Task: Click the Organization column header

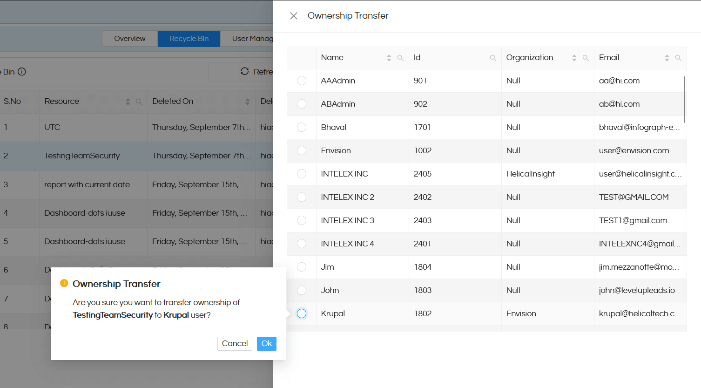Action: point(548,58)
